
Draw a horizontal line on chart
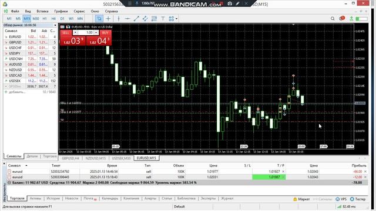127,19
